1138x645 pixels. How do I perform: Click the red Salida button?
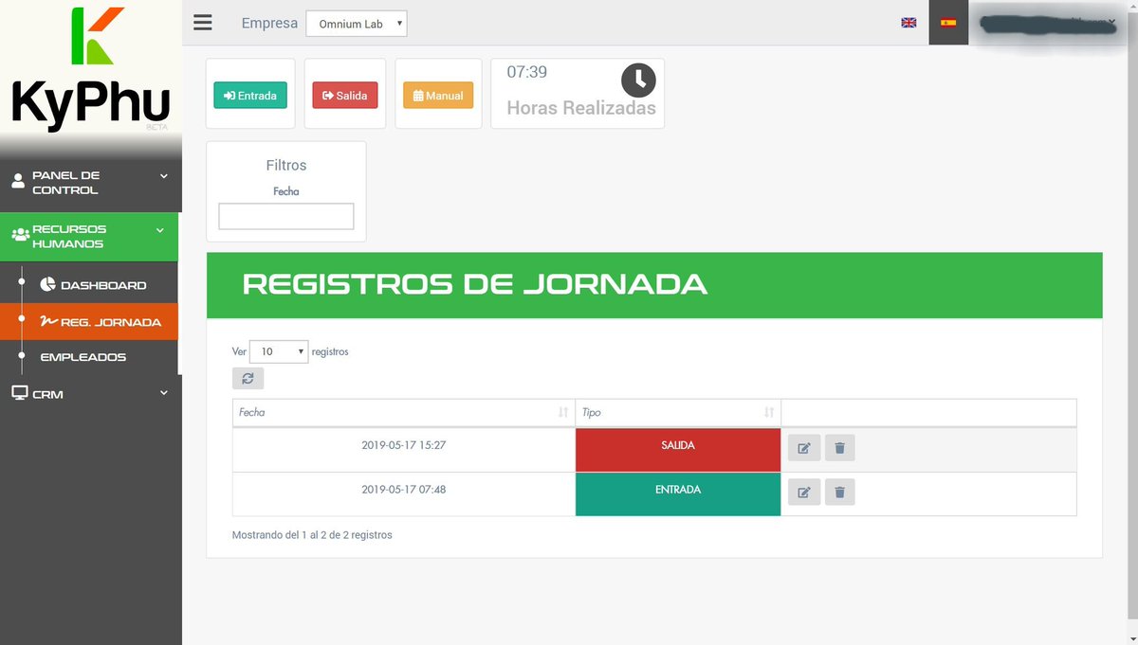(345, 96)
